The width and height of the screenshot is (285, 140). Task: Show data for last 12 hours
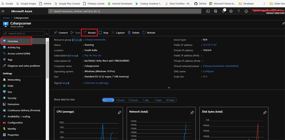133,100
